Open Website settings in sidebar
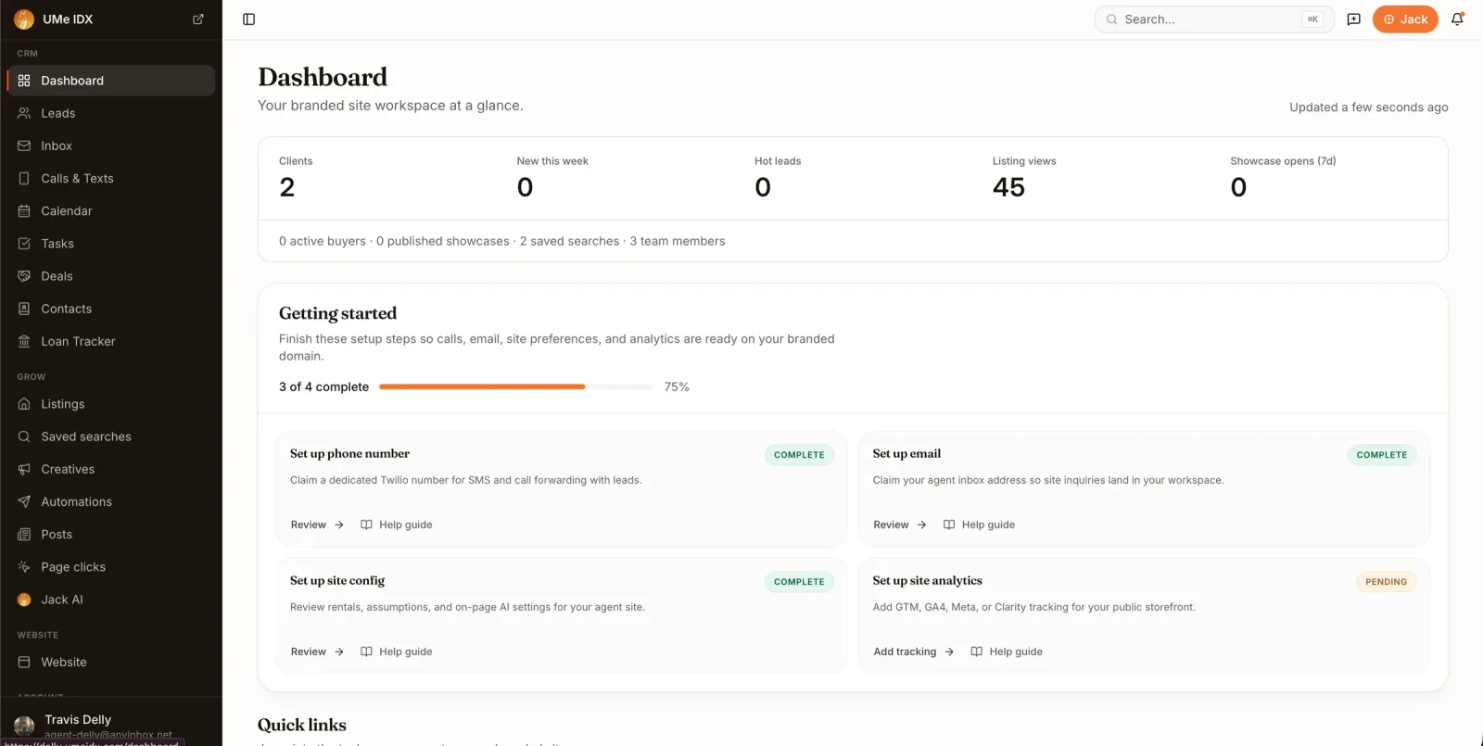The height and width of the screenshot is (746, 1483). pyautogui.click(x=111, y=663)
